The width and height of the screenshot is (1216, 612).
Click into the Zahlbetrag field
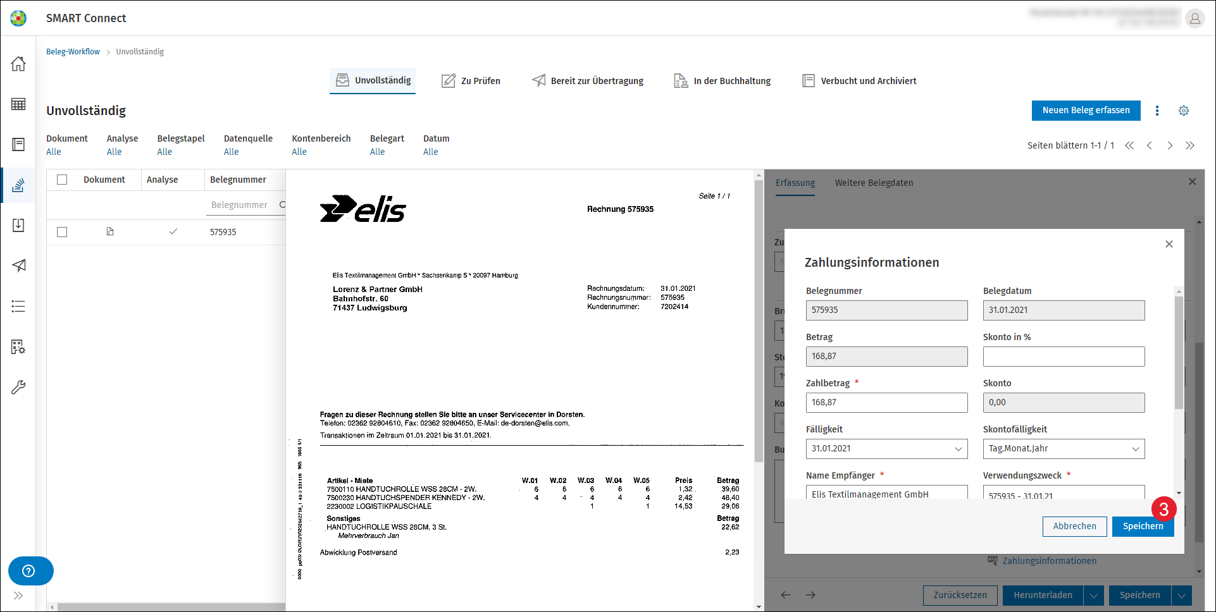pos(886,403)
